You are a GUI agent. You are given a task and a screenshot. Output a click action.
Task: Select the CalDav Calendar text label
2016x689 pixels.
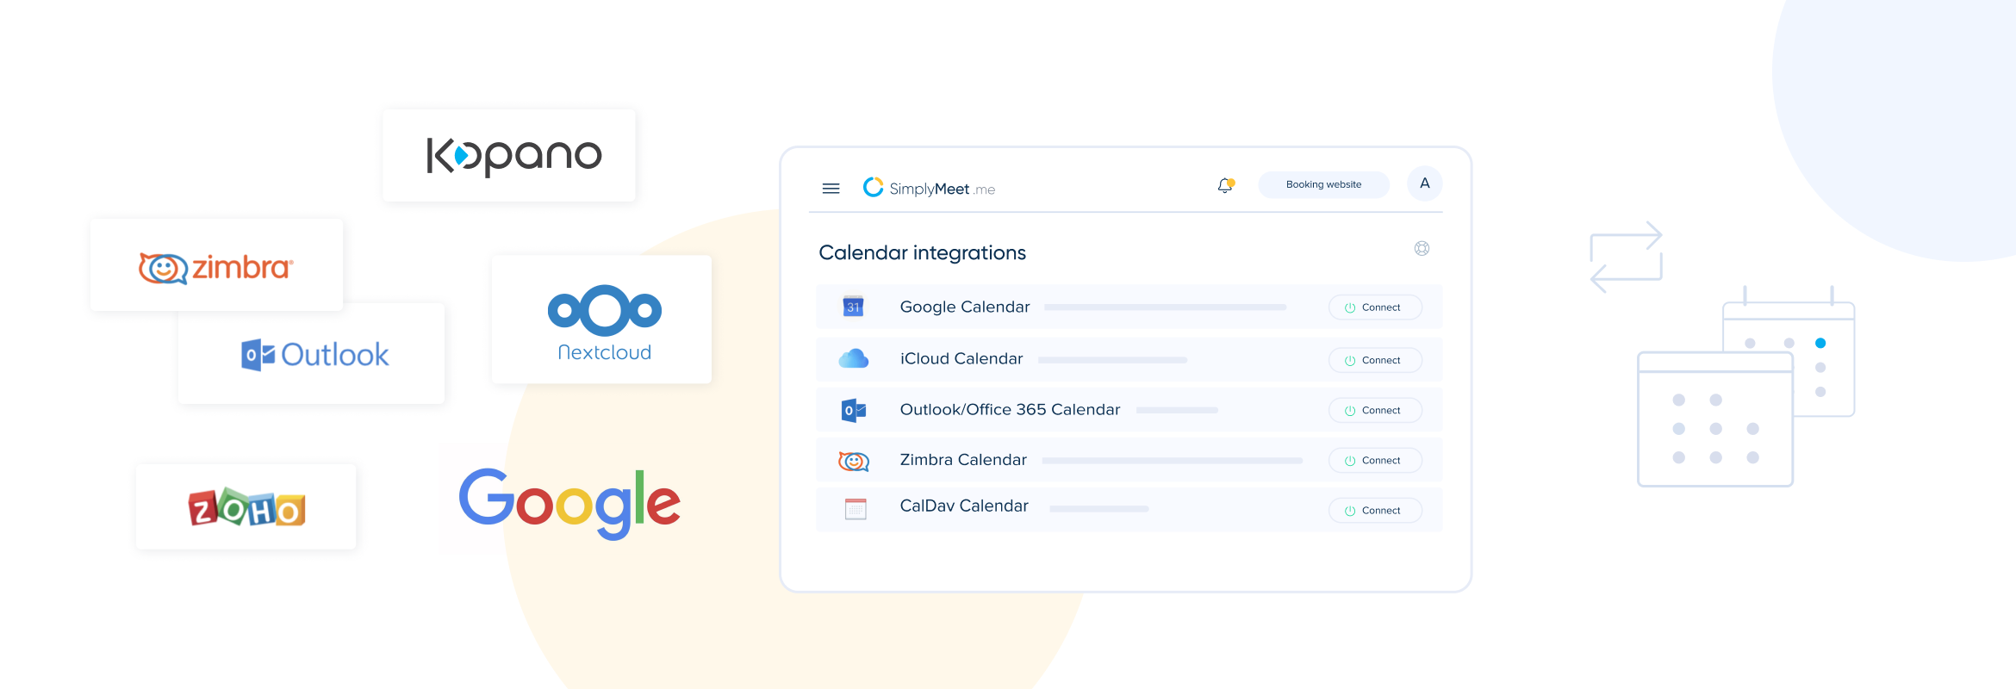pos(964,506)
